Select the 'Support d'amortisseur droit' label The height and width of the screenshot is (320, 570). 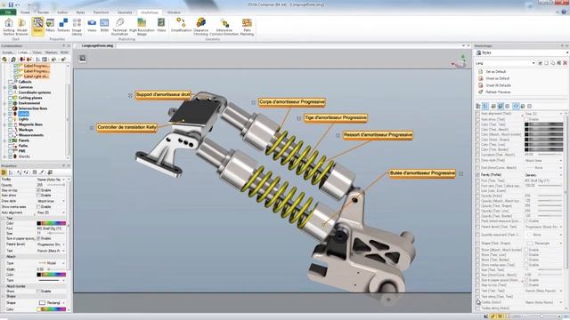pyautogui.click(x=163, y=95)
